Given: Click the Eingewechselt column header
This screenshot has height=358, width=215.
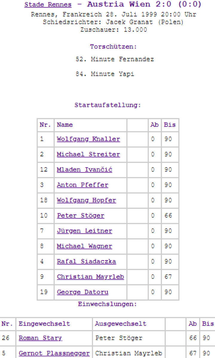Looking at the screenshot, I should [44, 324].
